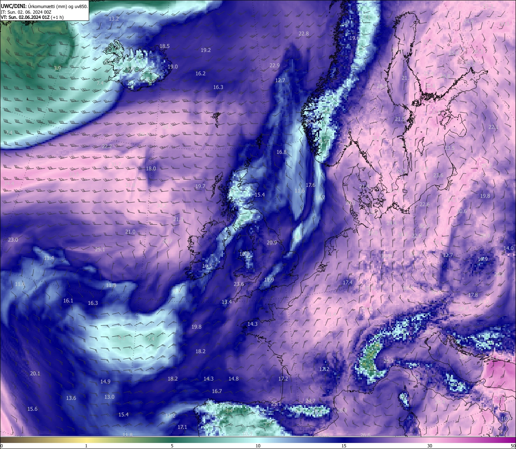
Task: Click the map value 13.0
Action: pyautogui.click(x=109, y=397)
